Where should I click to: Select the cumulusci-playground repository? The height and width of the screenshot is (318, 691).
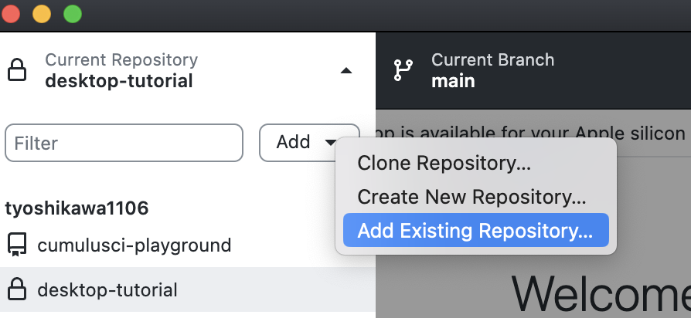(x=134, y=245)
